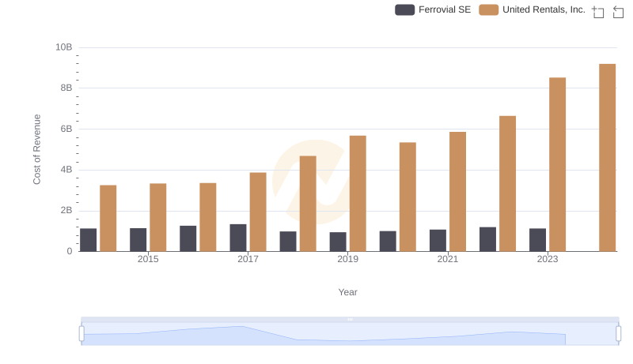Image resolution: width=633 pixels, height=364 pixels.
Task: Click the Year axis title
Action: (x=347, y=292)
